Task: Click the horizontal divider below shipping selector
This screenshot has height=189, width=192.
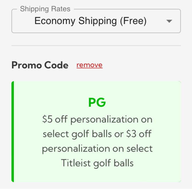Action: point(96,45)
